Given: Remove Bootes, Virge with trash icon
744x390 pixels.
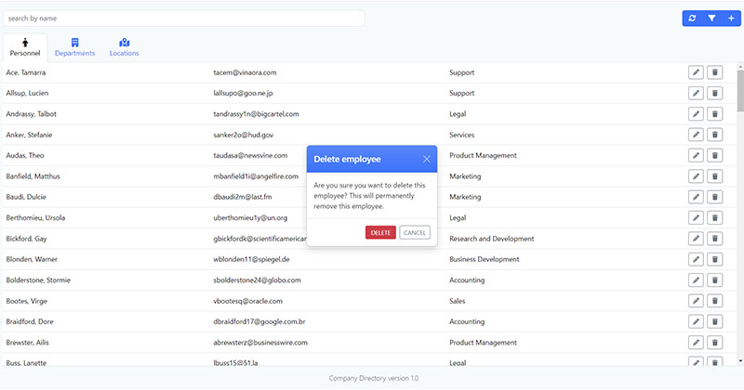Looking at the screenshot, I should pos(714,301).
